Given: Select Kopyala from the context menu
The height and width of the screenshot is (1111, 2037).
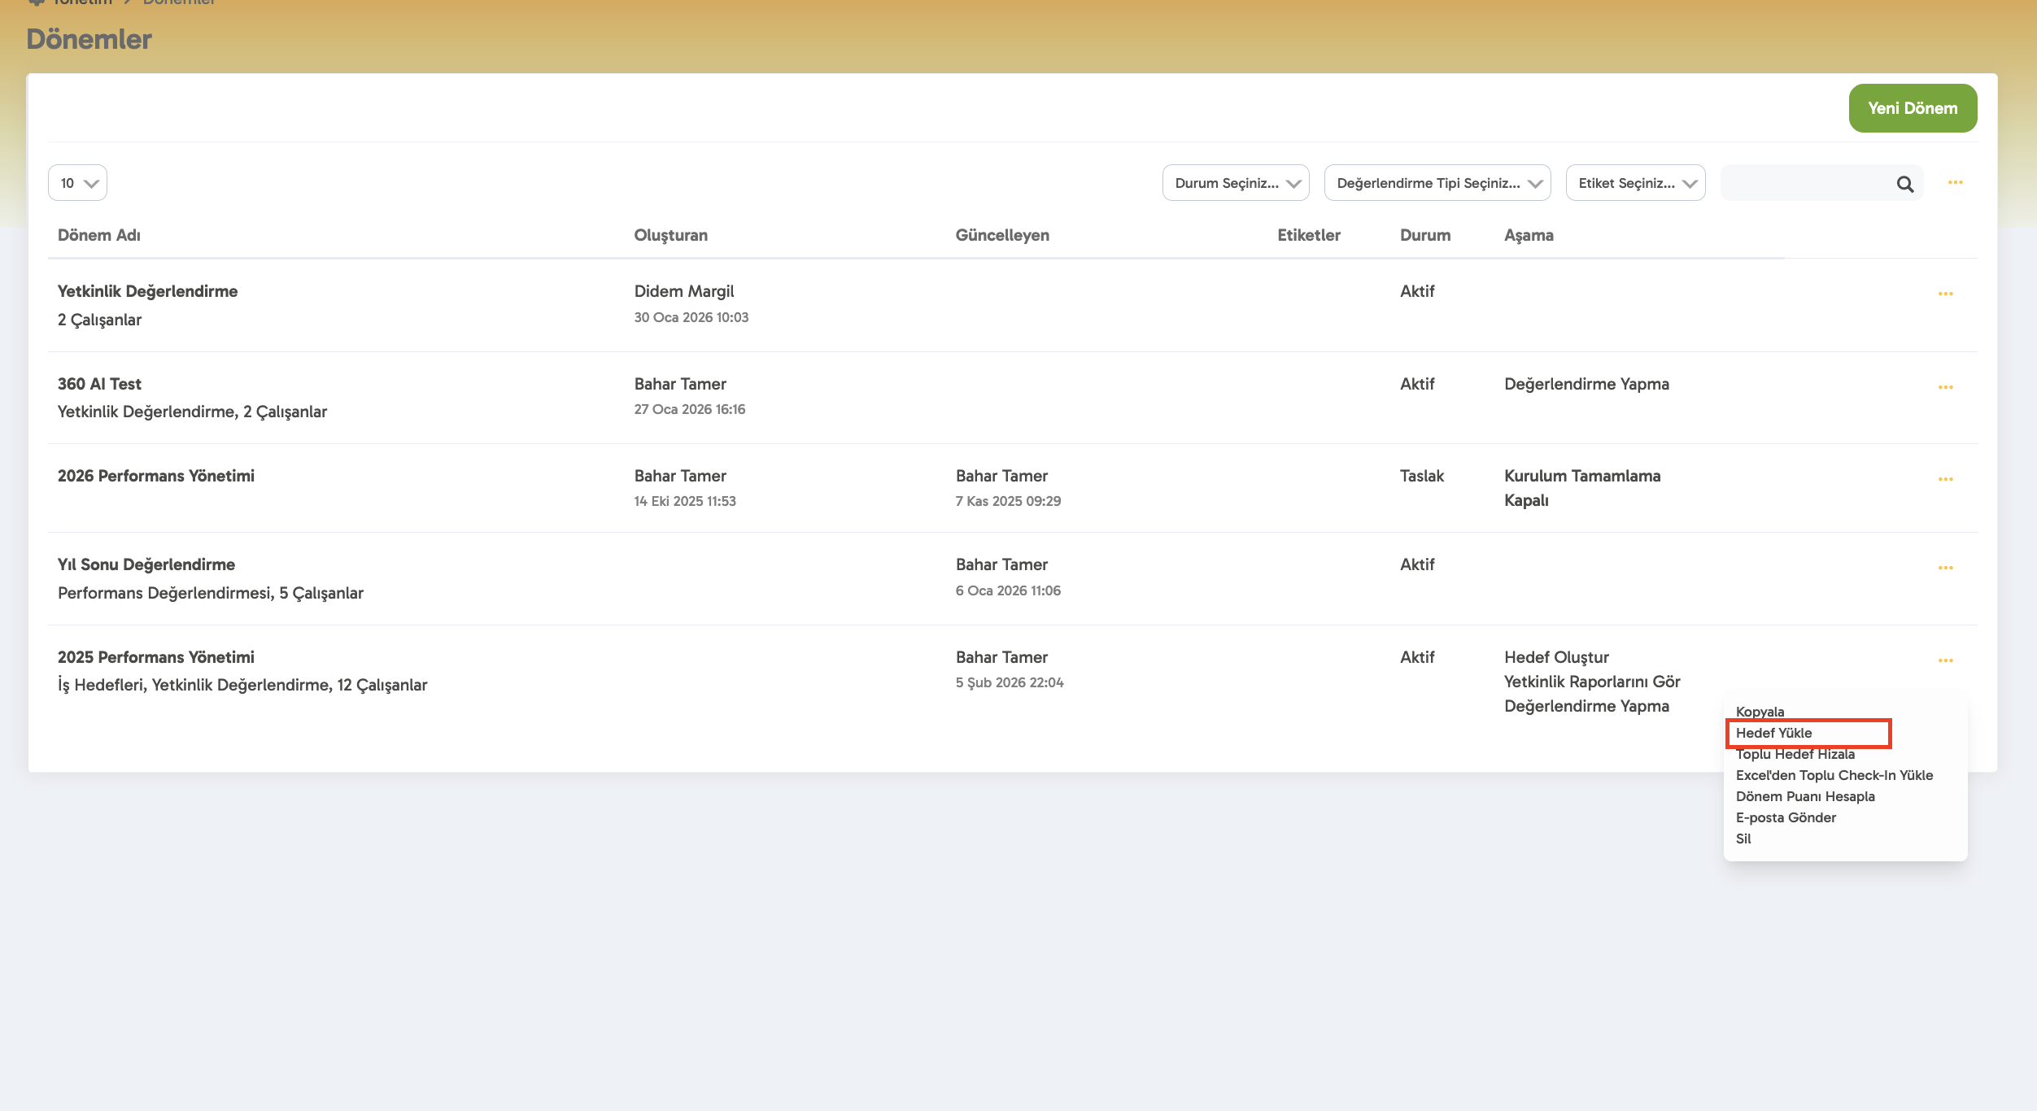Looking at the screenshot, I should 1760,712.
